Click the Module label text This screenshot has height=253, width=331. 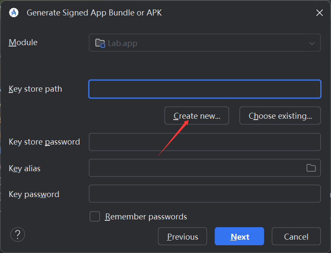(23, 43)
